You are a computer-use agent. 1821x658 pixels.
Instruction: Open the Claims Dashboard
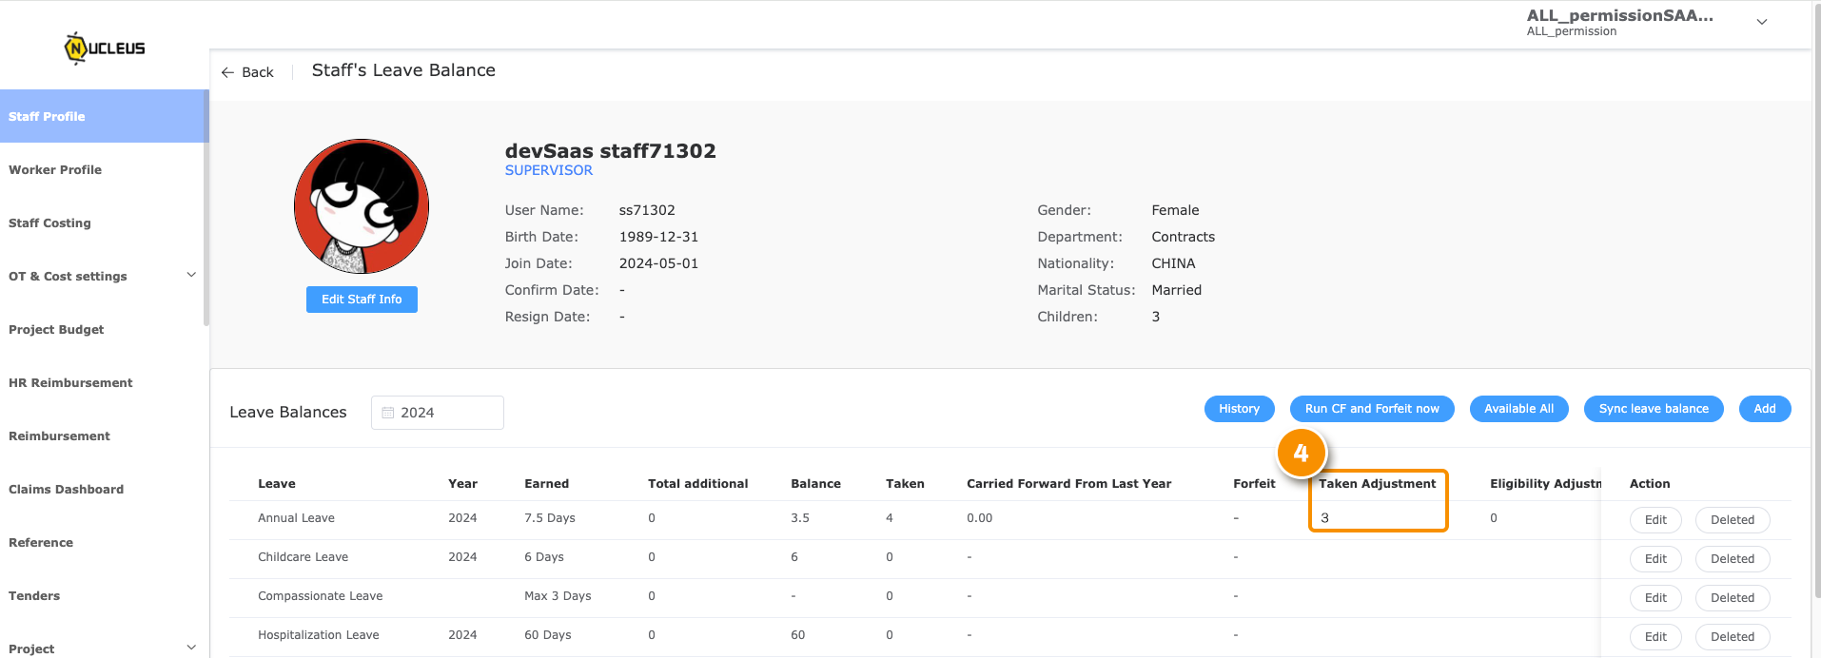pos(66,489)
